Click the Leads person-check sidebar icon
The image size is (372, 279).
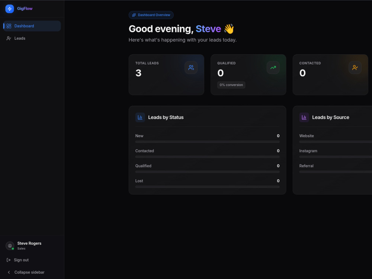pyautogui.click(x=9, y=38)
